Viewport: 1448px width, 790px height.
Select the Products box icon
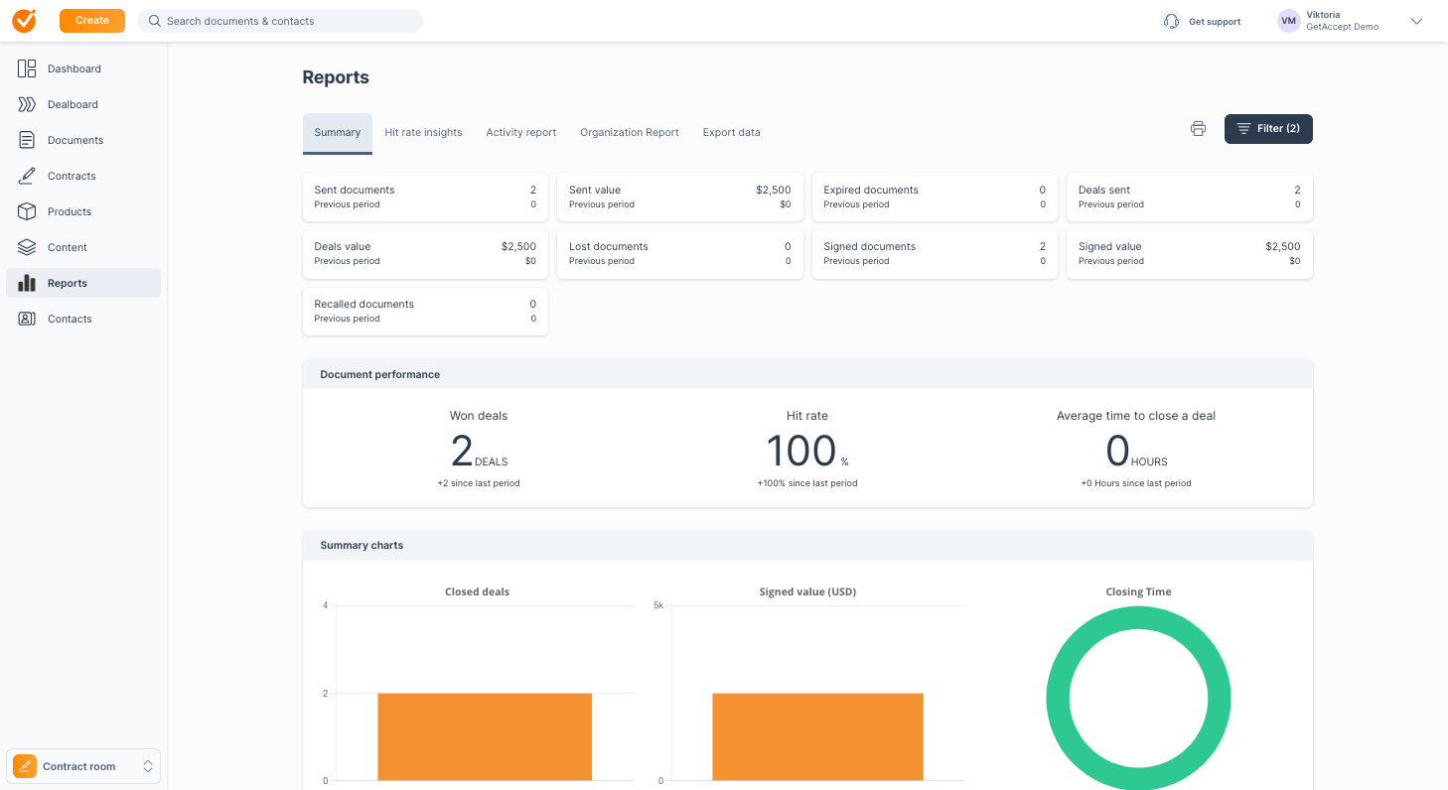(27, 211)
